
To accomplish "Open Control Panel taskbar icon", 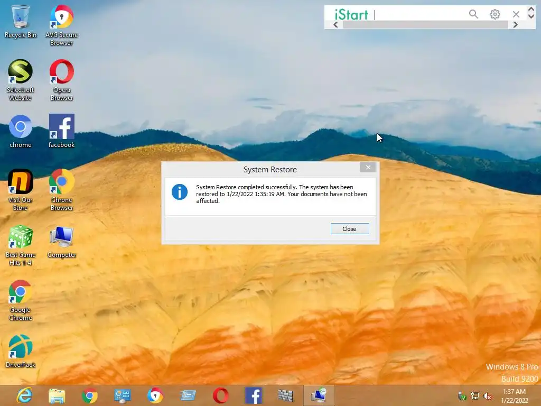I will point(123,395).
